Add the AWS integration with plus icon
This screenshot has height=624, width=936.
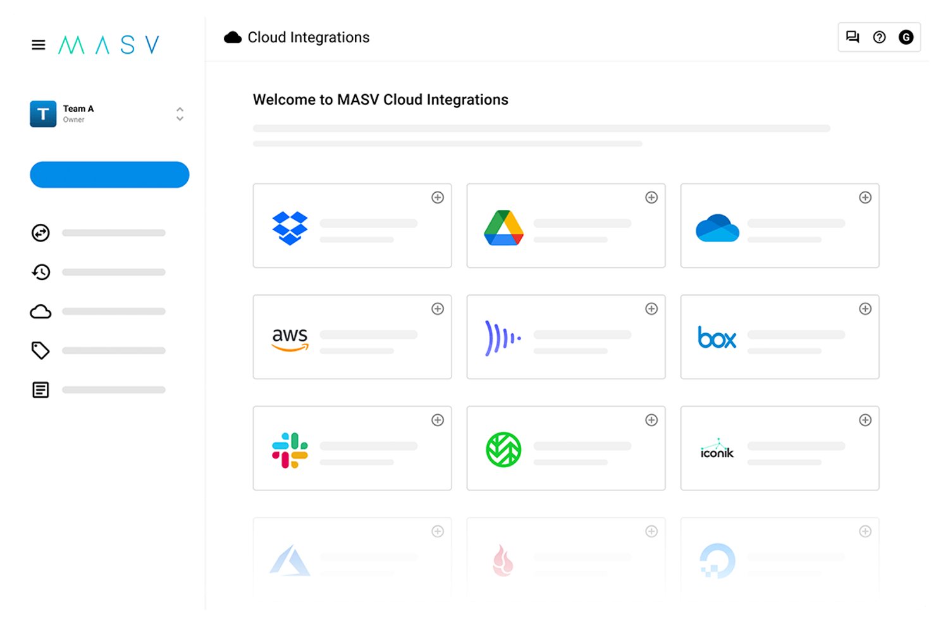point(438,309)
